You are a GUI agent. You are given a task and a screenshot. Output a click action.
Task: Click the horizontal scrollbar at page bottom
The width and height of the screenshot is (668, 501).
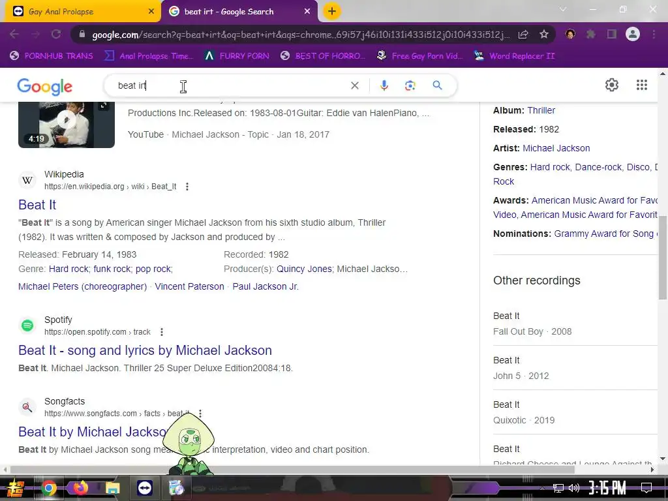[292, 470]
